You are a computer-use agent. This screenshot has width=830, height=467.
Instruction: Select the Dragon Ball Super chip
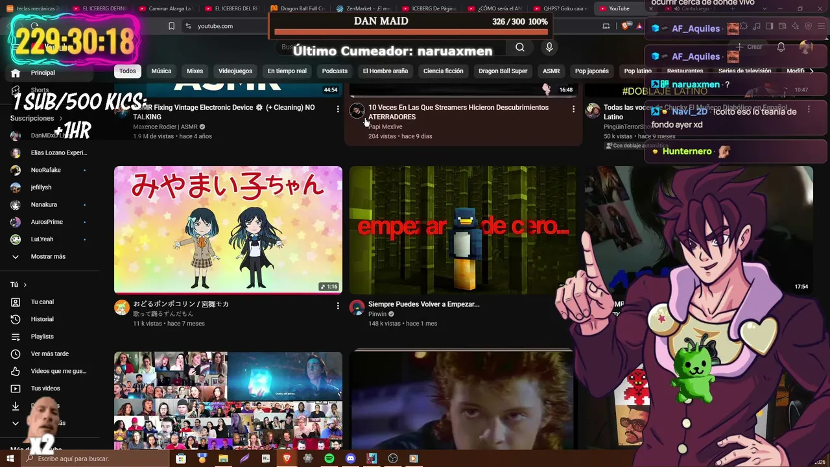[503, 71]
